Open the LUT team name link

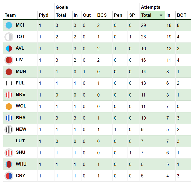click(x=20, y=141)
